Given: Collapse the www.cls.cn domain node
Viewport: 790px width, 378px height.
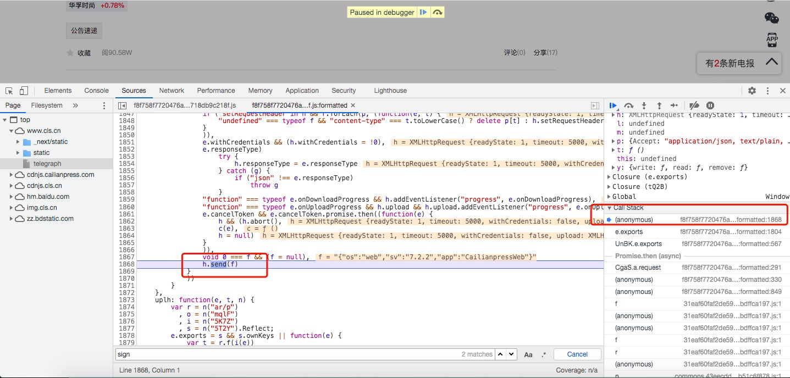Looking at the screenshot, I should 12,131.
